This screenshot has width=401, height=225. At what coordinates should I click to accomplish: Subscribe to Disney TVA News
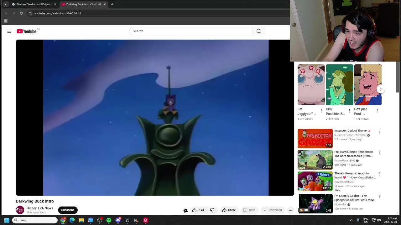pyautogui.click(x=68, y=210)
